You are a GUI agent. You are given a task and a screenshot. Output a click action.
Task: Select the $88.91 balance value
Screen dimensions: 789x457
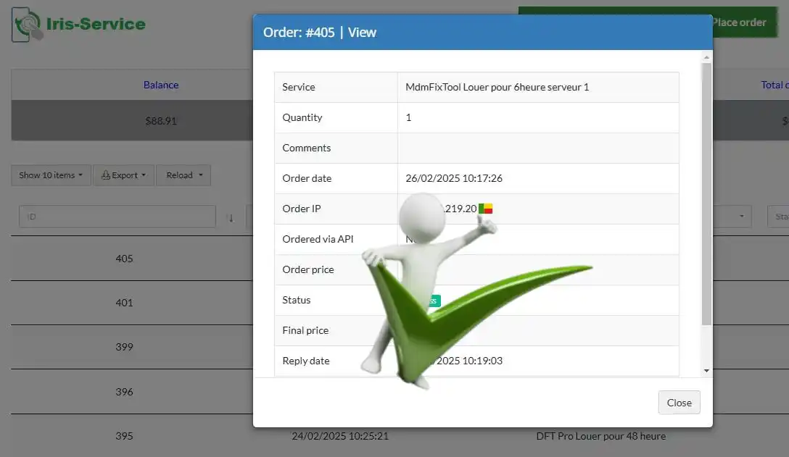coord(160,121)
